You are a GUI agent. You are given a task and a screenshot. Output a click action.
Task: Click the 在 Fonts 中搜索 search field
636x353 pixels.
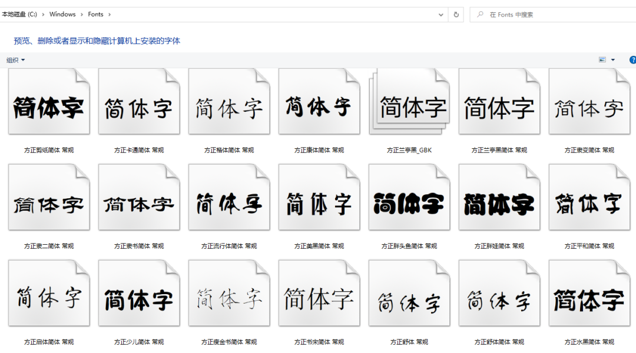pos(553,15)
